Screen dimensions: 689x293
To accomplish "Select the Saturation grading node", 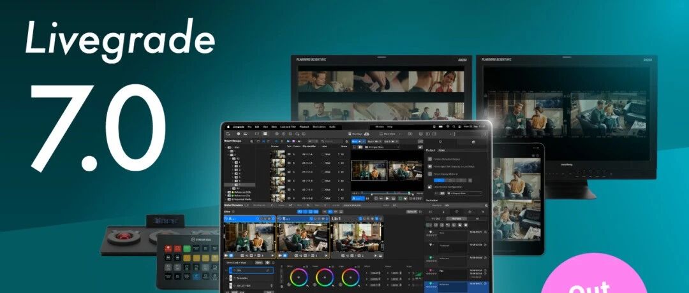I will pos(251,278).
